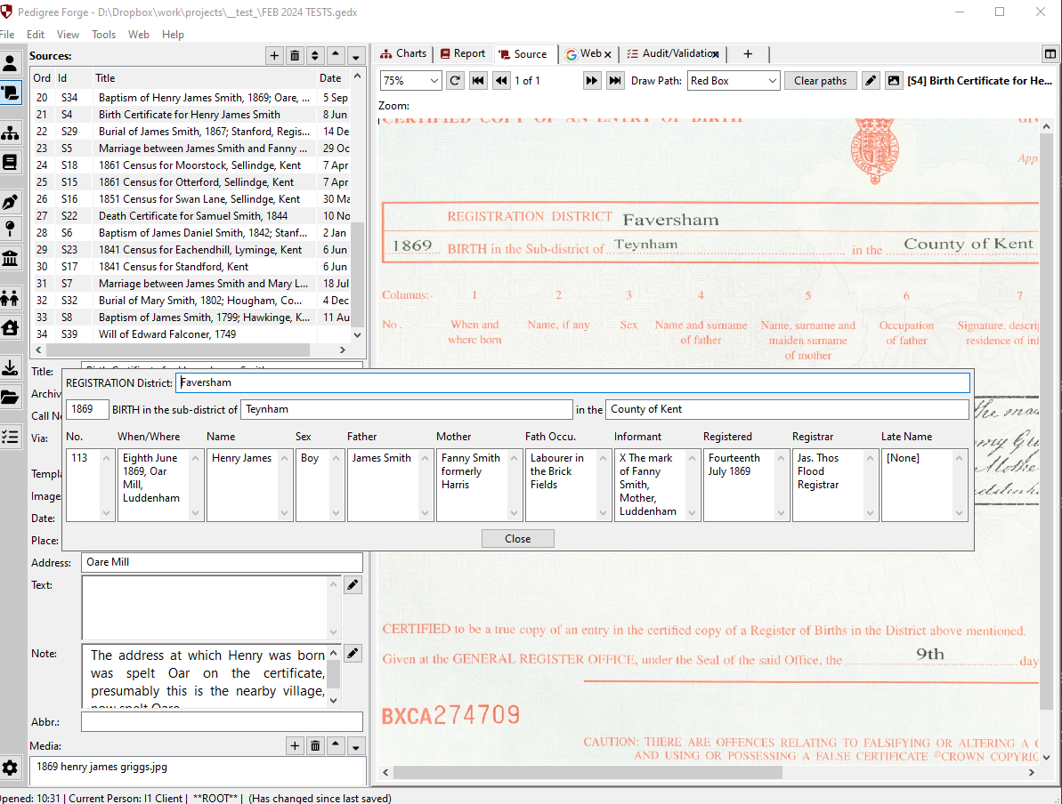This screenshot has width=1062, height=804.
Task: Expand the Draw Path Red Box dropdown
Action: 734,81
